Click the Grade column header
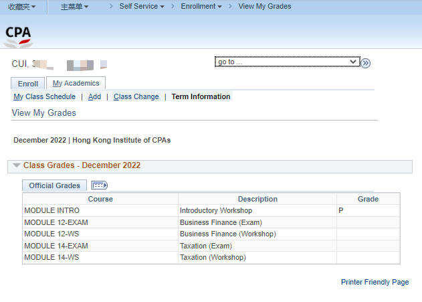422x302 pixels. coord(368,199)
